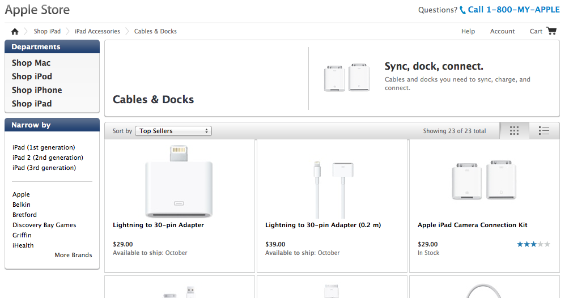The width and height of the screenshot is (569, 298).
Task: Switch to grid view layout
Action: click(x=514, y=131)
